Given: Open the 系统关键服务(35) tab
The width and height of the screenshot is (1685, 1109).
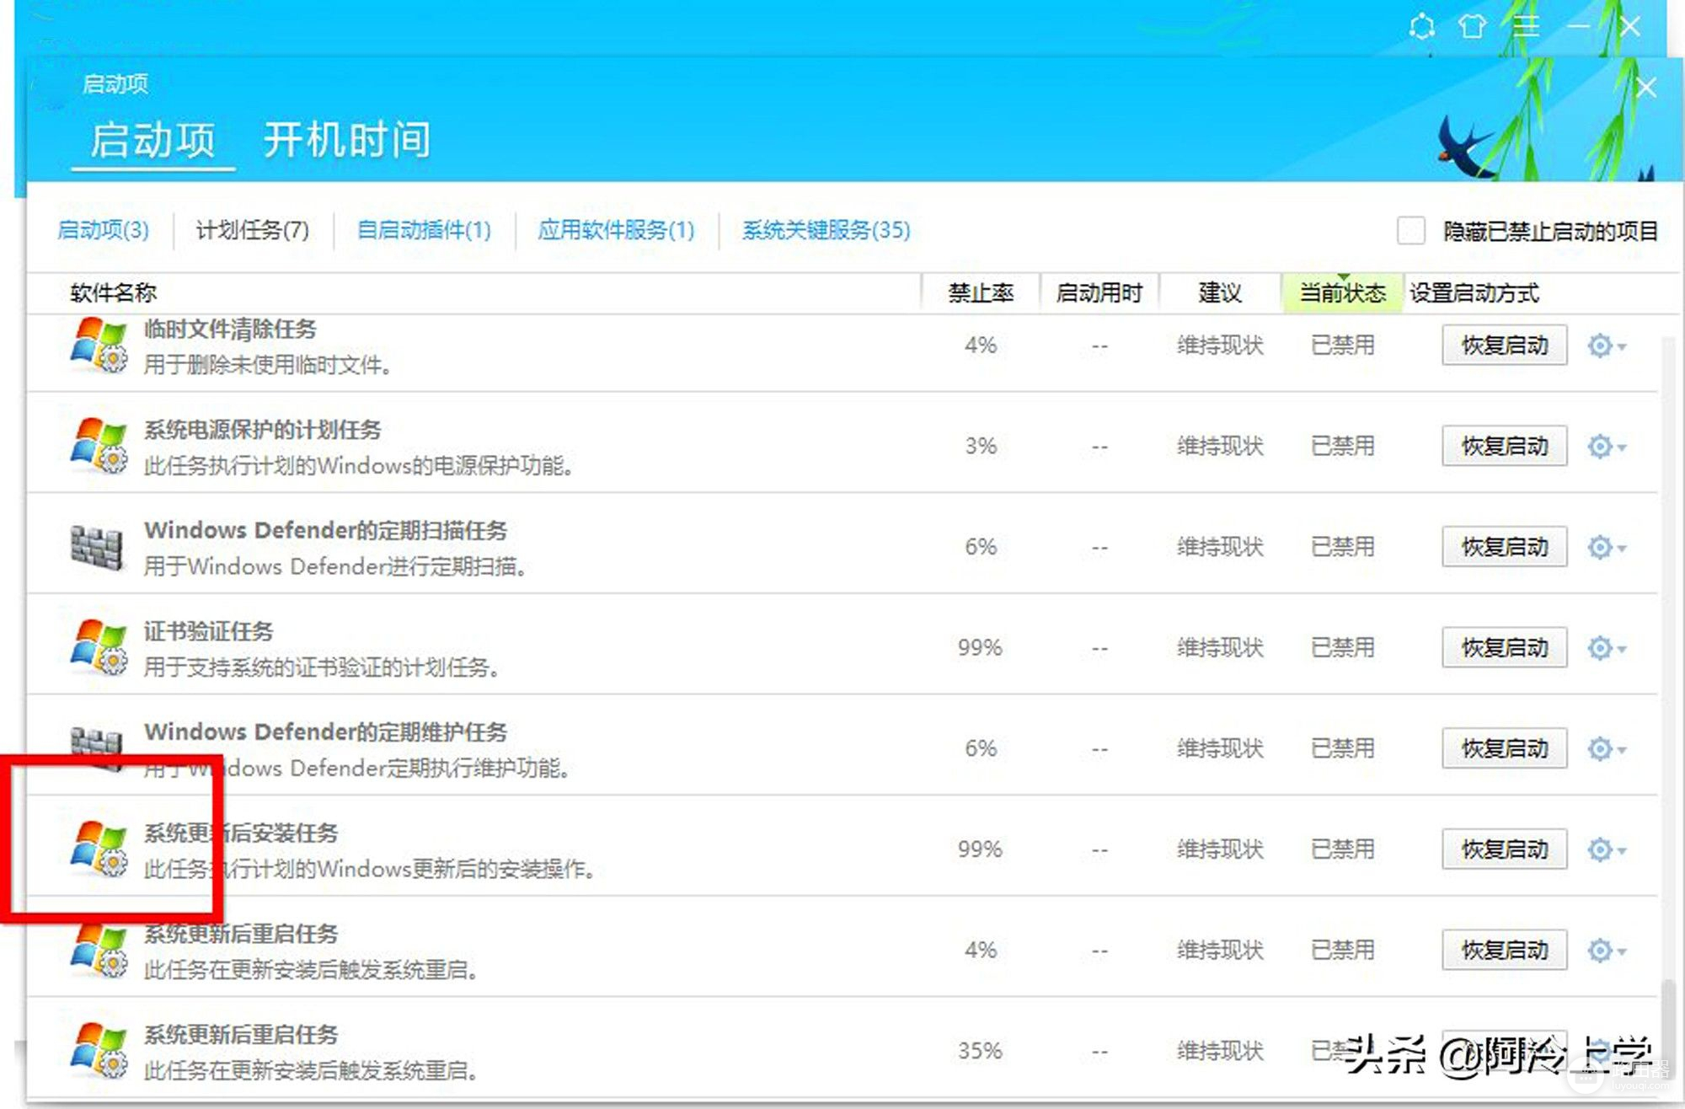Looking at the screenshot, I should coord(826,230).
